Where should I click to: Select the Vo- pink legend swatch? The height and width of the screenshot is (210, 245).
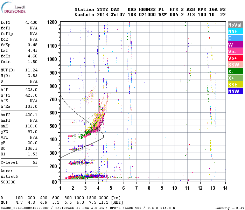click(x=235, y=51)
